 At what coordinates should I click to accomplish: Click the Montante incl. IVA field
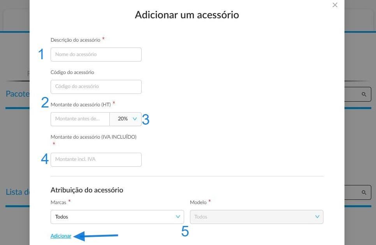(96, 160)
